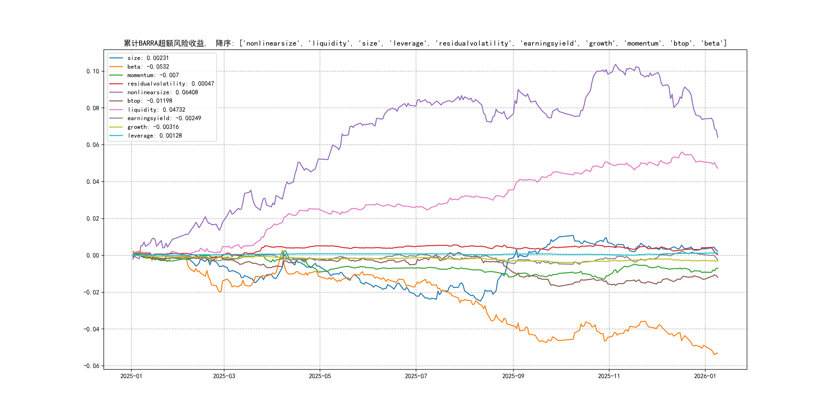
Task: Click the orange beta legend line swatch
Action: pyautogui.click(x=116, y=67)
